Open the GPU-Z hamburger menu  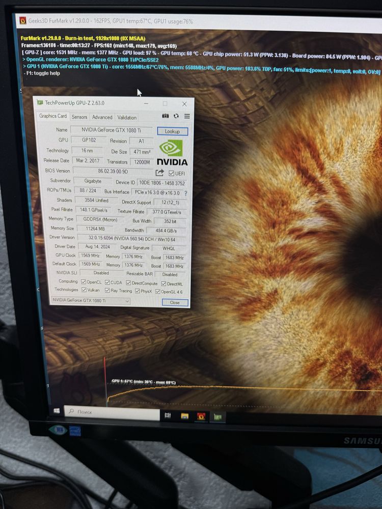(x=187, y=116)
